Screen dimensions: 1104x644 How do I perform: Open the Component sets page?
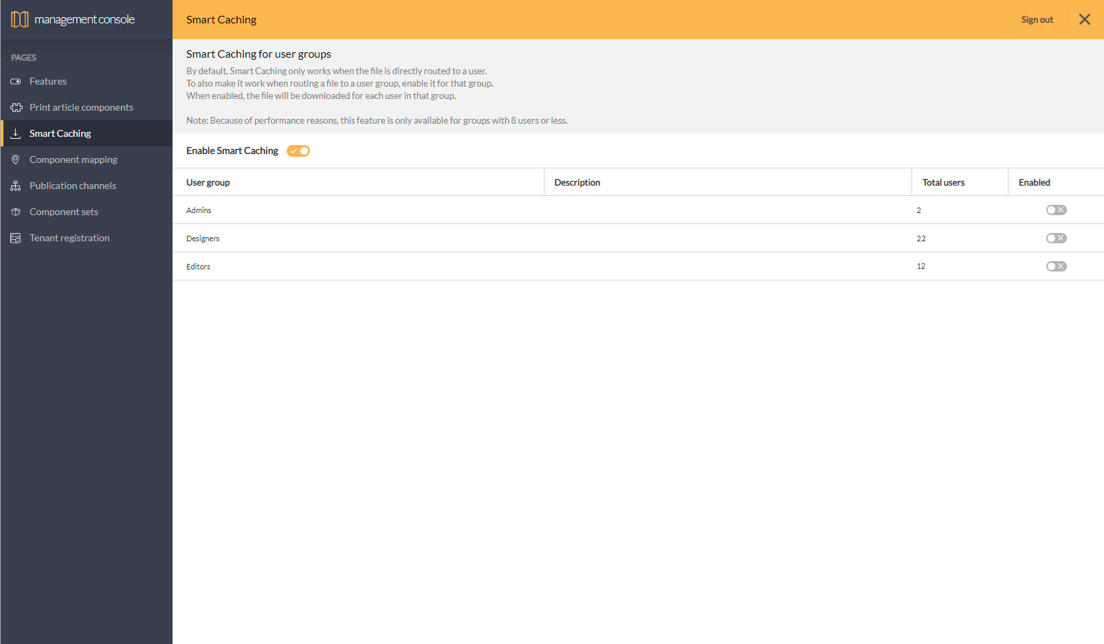click(87, 212)
